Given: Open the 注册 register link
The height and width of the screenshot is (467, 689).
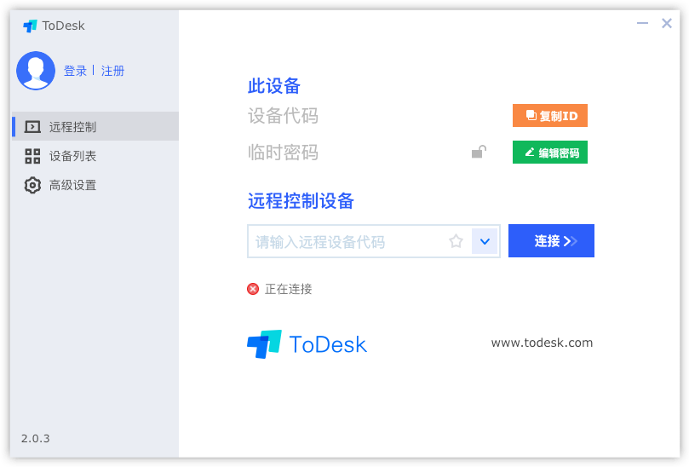Looking at the screenshot, I should click(112, 71).
